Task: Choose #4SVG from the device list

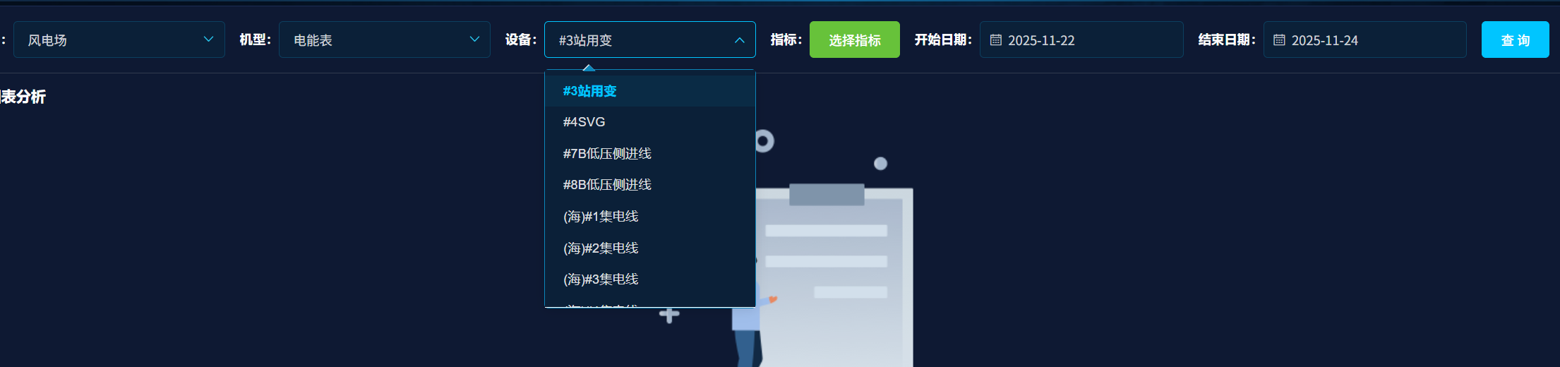Action: 584,122
